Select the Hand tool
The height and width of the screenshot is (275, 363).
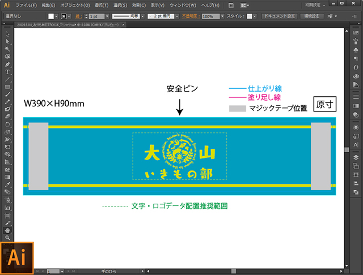coord(7,230)
